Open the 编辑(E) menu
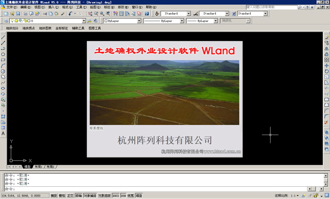The image size is (330, 199). point(25,7)
